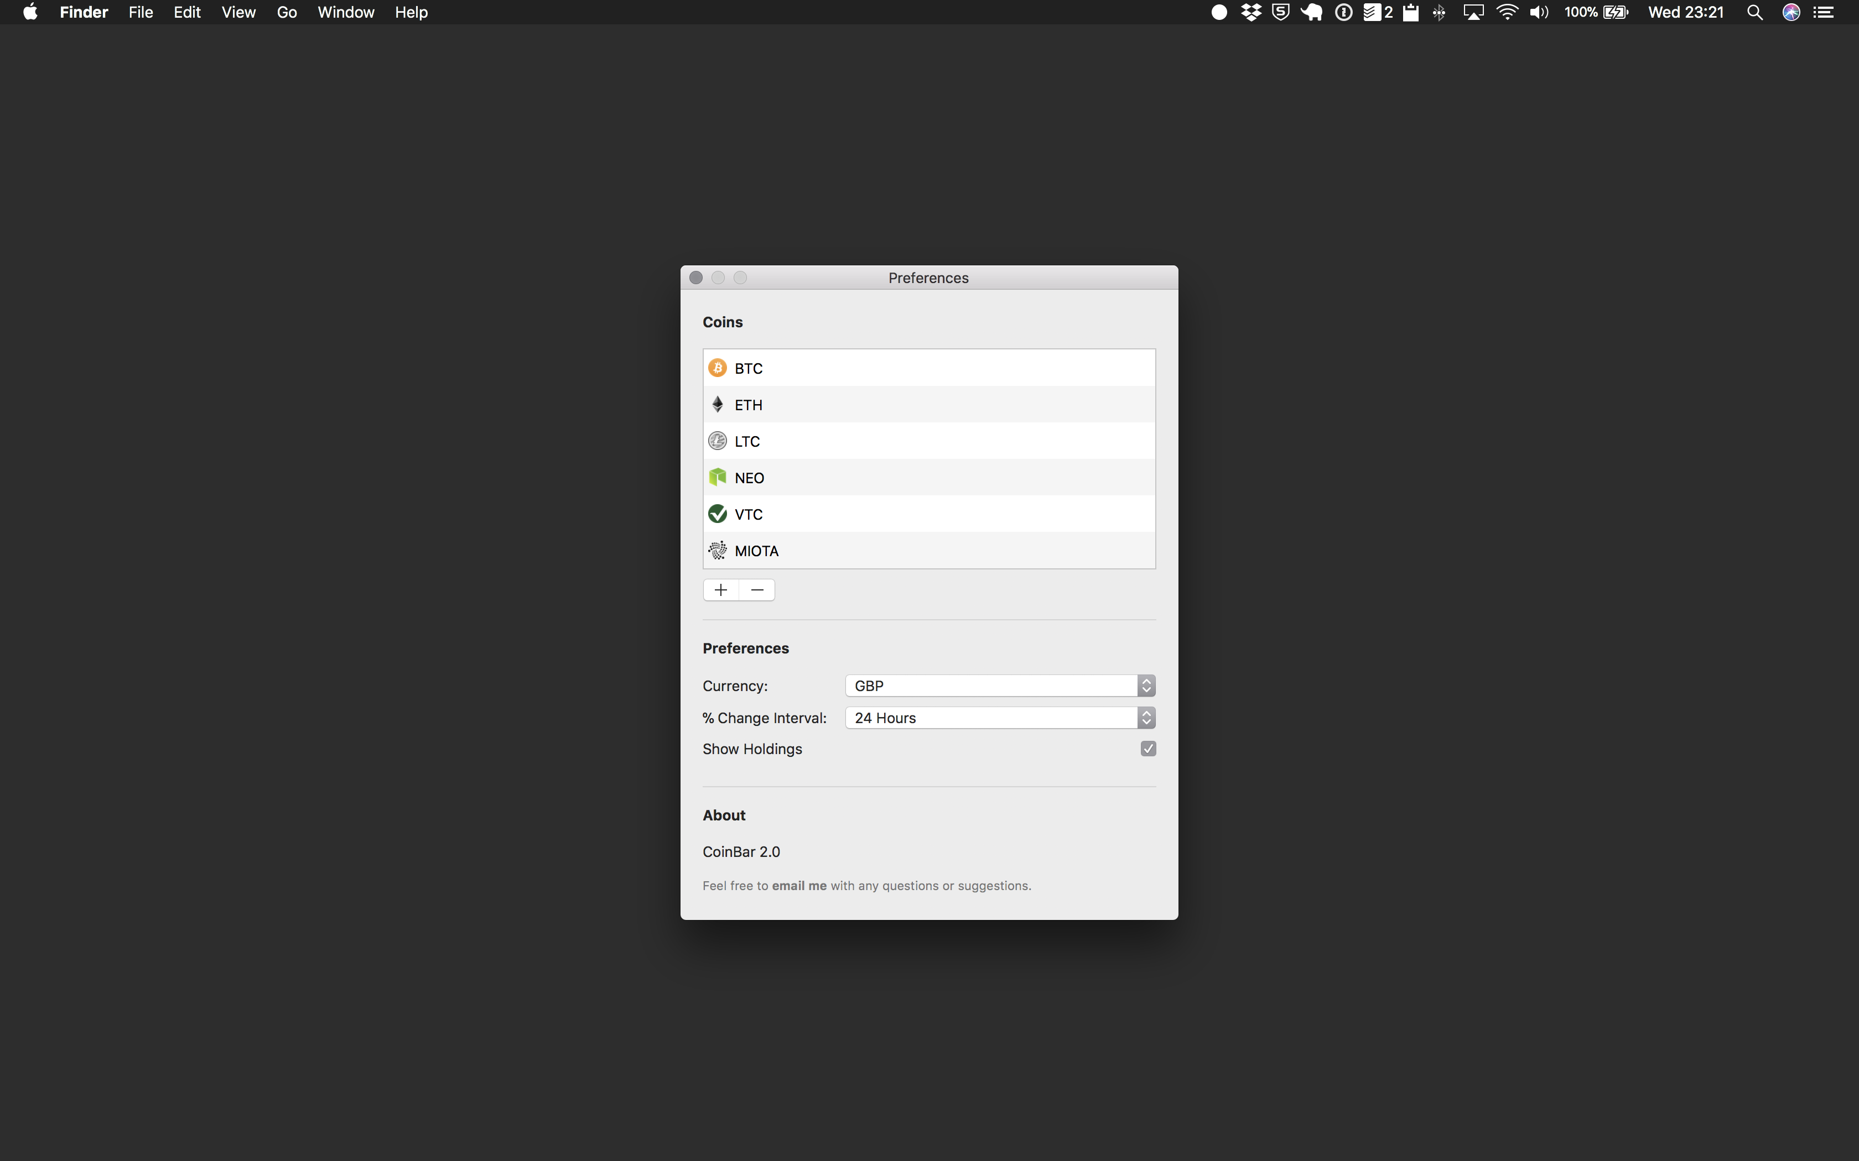Click the Litecoin coin icon
This screenshot has height=1161, width=1859.
click(718, 441)
